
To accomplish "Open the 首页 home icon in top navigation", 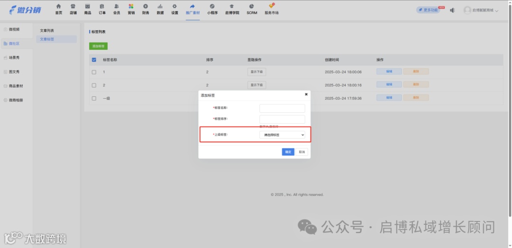I will pos(58,7).
